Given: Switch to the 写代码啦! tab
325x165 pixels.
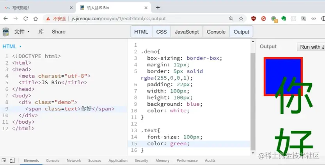Looking at the screenshot, I should pos(38,8).
